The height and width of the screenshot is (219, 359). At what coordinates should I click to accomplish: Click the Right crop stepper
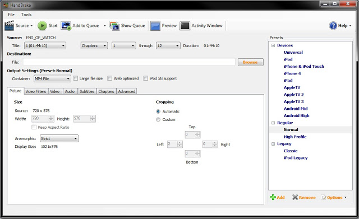click(x=210, y=144)
